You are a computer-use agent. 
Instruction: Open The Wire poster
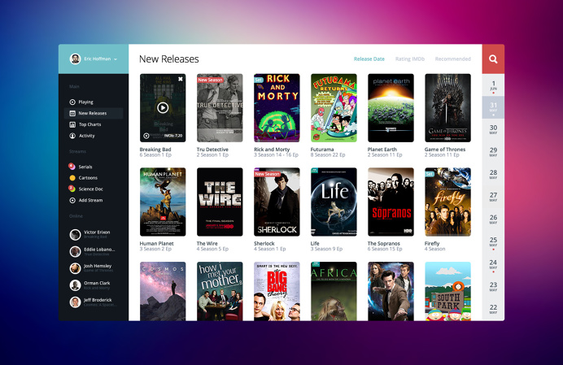(x=220, y=202)
